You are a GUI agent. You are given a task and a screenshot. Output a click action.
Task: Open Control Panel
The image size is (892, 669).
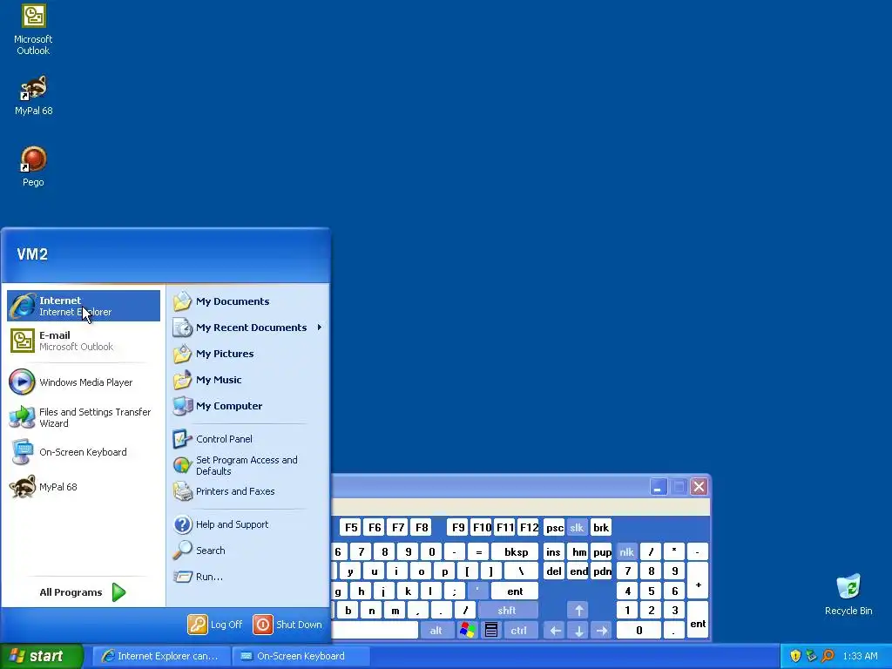point(248,439)
